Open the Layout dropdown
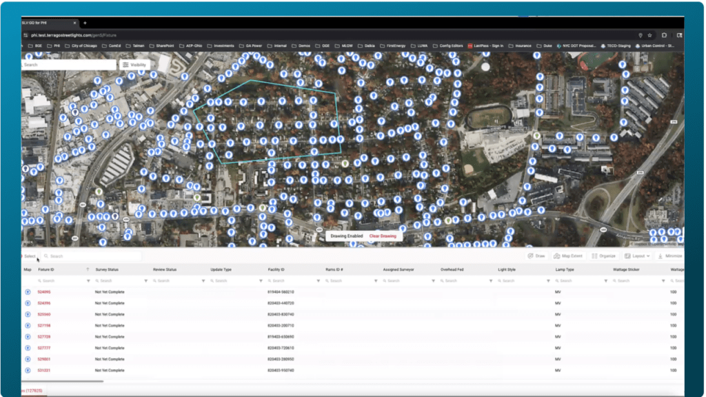 point(635,256)
